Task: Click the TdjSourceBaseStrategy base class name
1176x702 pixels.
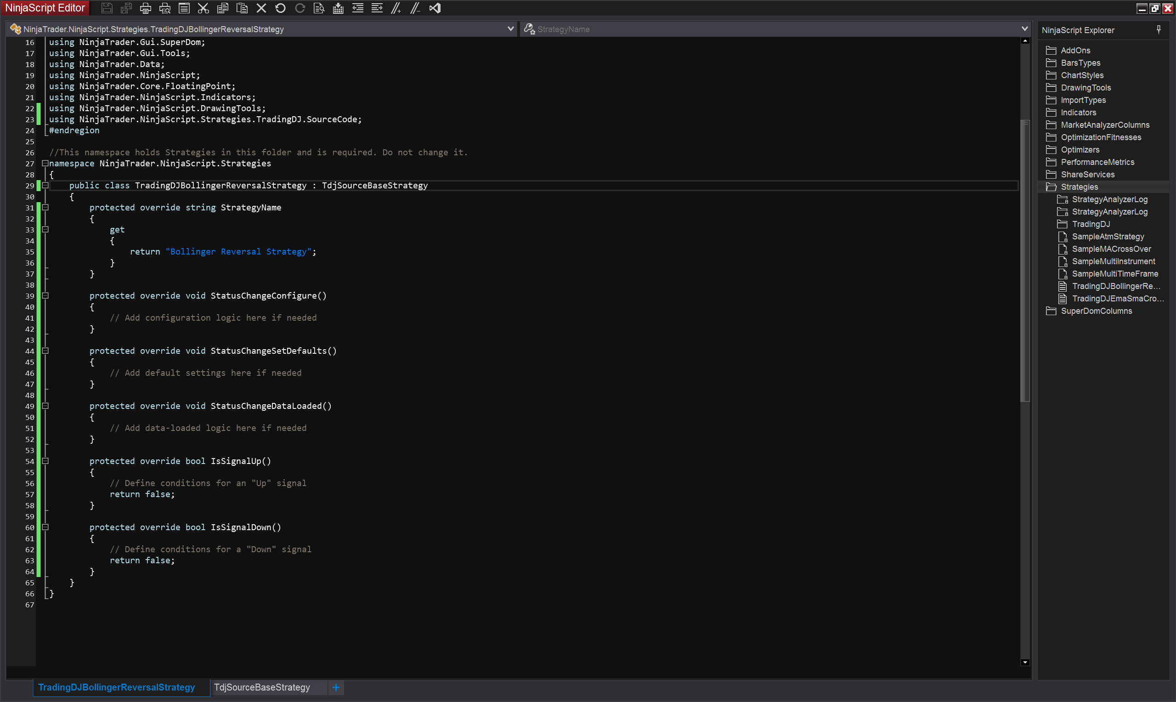Action: (374, 186)
